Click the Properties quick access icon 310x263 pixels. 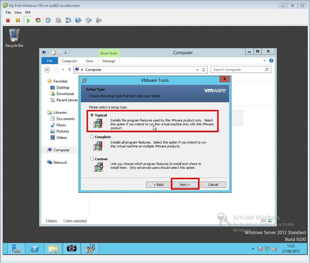(53, 53)
